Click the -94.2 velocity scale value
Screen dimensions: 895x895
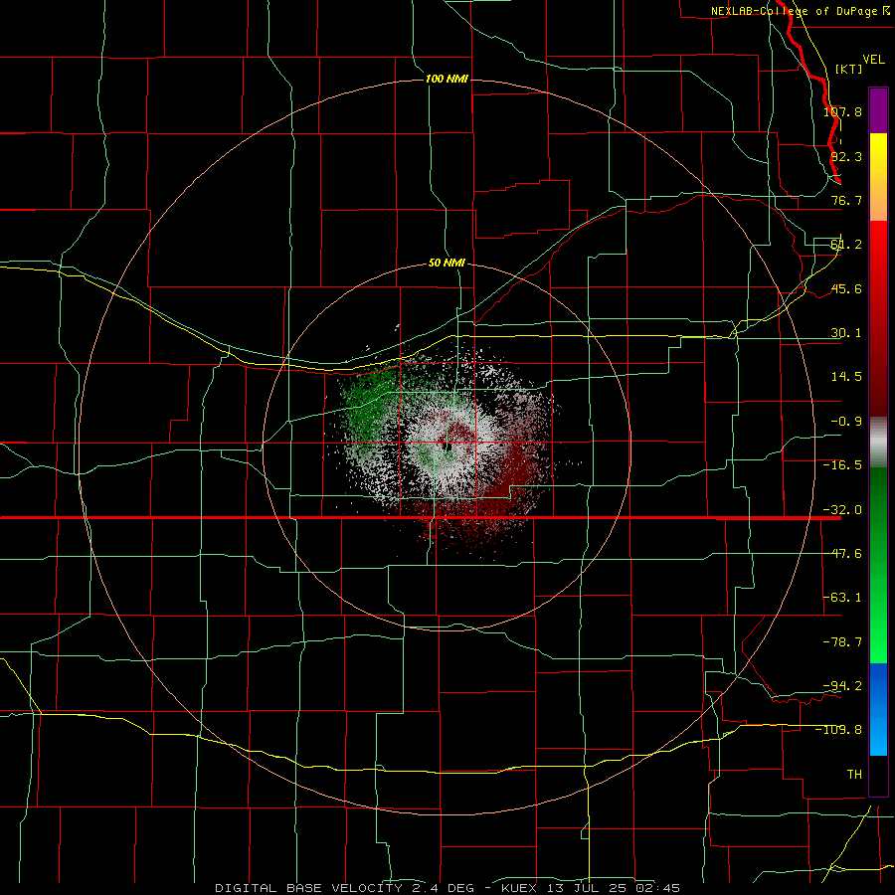click(x=842, y=685)
